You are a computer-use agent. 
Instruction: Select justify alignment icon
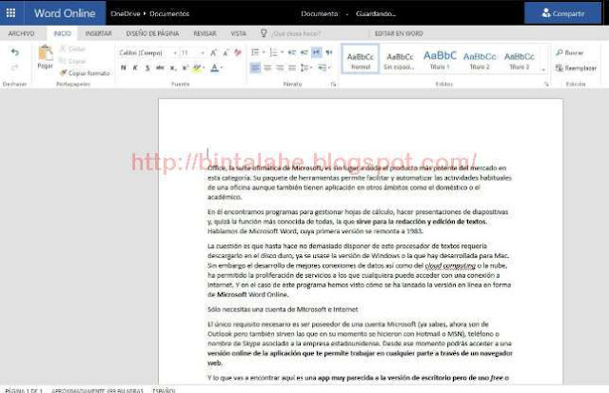pyautogui.click(x=292, y=68)
